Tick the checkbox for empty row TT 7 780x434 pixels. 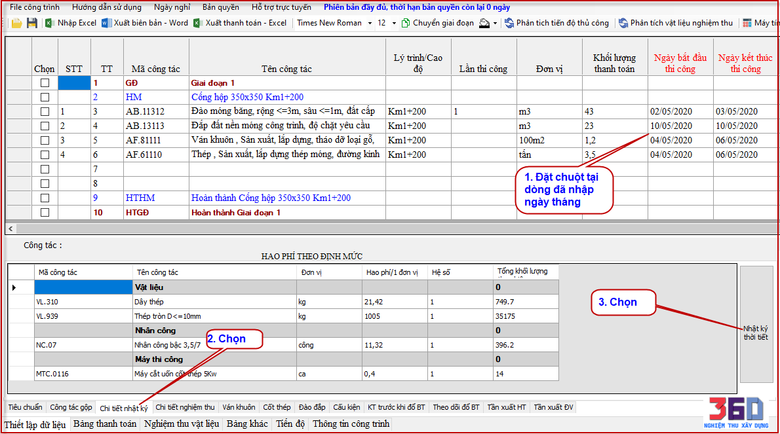[45, 170]
